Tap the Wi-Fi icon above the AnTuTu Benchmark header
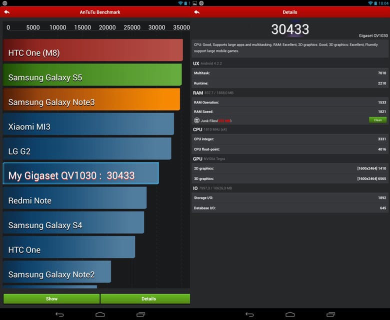This screenshot has width=390, height=320. pyautogui.click(x=180, y=3)
